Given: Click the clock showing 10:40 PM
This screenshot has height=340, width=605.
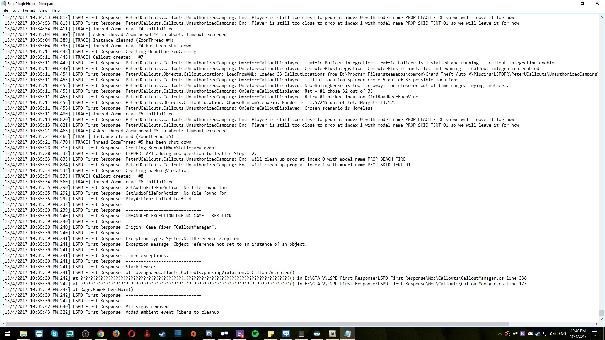Looking at the screenshot, I should click(578, 334).
